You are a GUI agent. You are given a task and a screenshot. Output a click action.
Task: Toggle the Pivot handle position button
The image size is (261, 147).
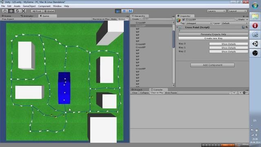37,11
